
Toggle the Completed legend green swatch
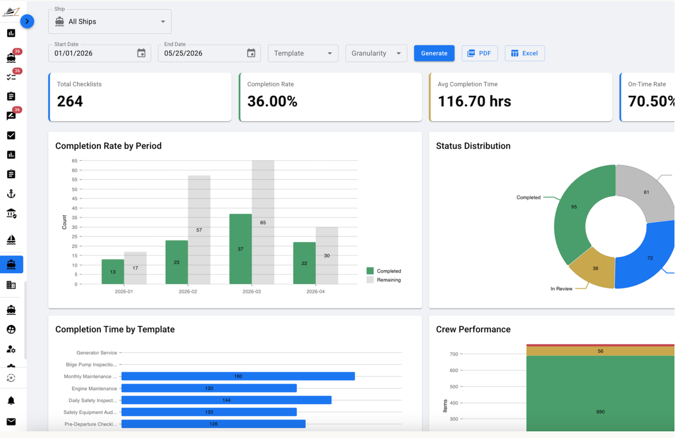[370, 271]
